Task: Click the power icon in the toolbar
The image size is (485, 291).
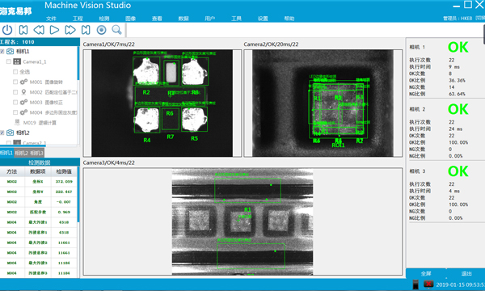Action: click(x=7, y=30)
